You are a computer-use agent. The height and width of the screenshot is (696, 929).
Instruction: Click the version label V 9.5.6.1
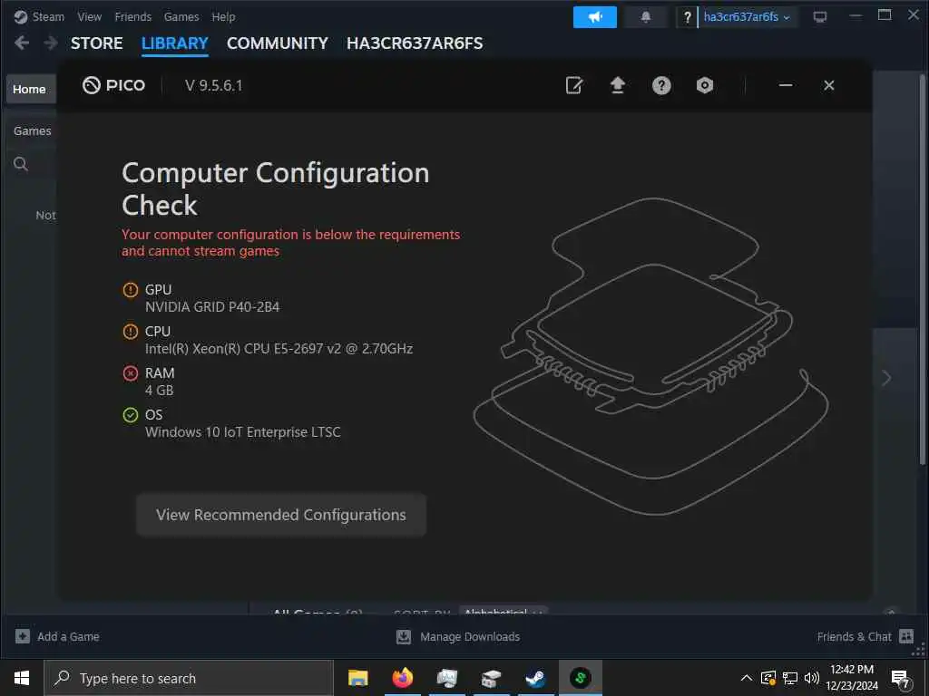coord(213,86)
